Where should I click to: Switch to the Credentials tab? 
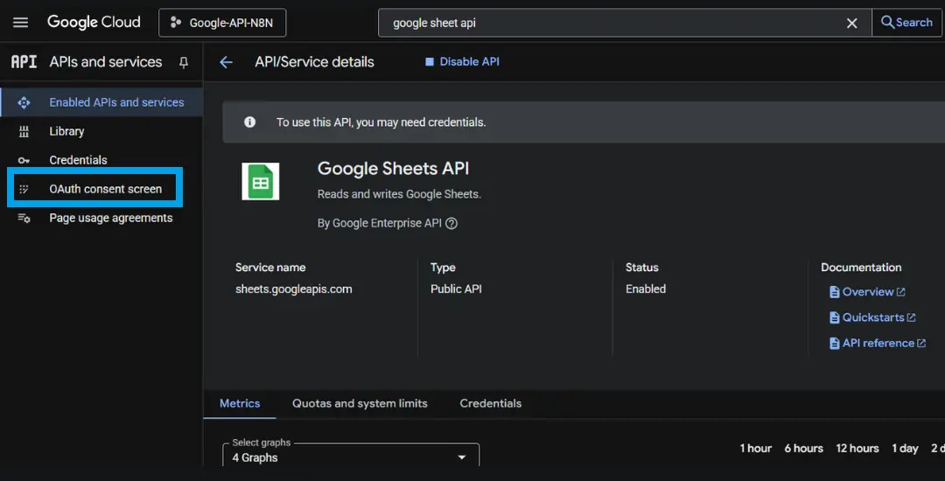coord(491,403)
